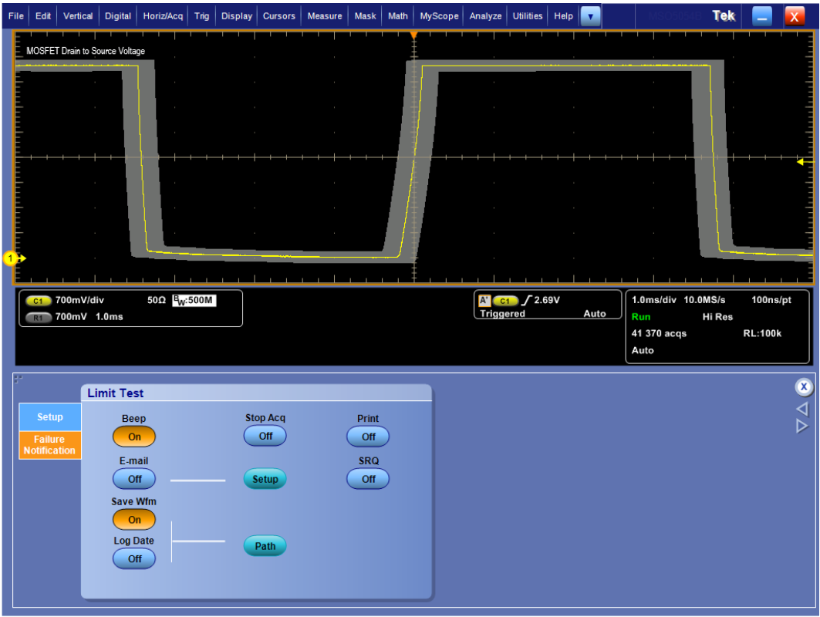Open the Help menu dropdown arrow
Image resolution: width=820 pixels, height=617 pixels.
click(x=590, y=15)
